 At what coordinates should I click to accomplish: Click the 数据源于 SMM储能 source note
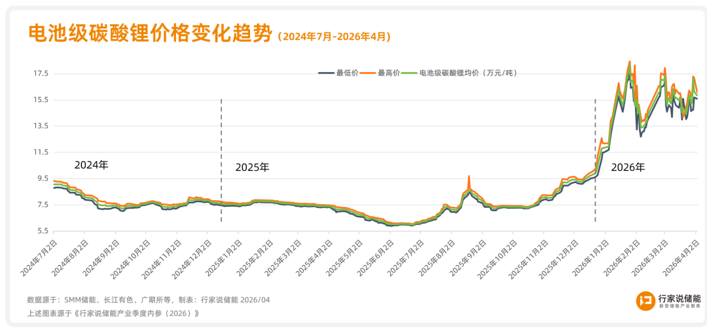coord(148,300)
